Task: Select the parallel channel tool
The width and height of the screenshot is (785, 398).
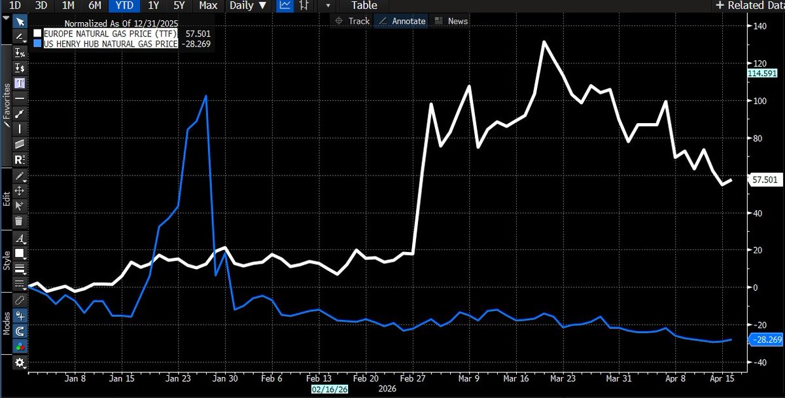Action: click(x=20, y=144)
